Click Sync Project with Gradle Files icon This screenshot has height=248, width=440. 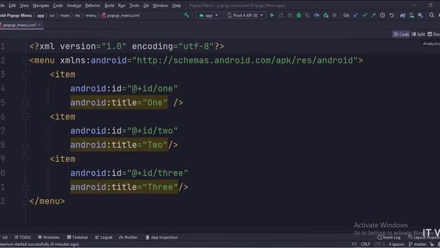(x=403, y=15)
